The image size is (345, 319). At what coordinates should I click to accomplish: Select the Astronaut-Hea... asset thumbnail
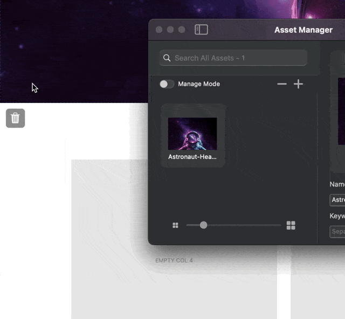click(x=192, y=135)
